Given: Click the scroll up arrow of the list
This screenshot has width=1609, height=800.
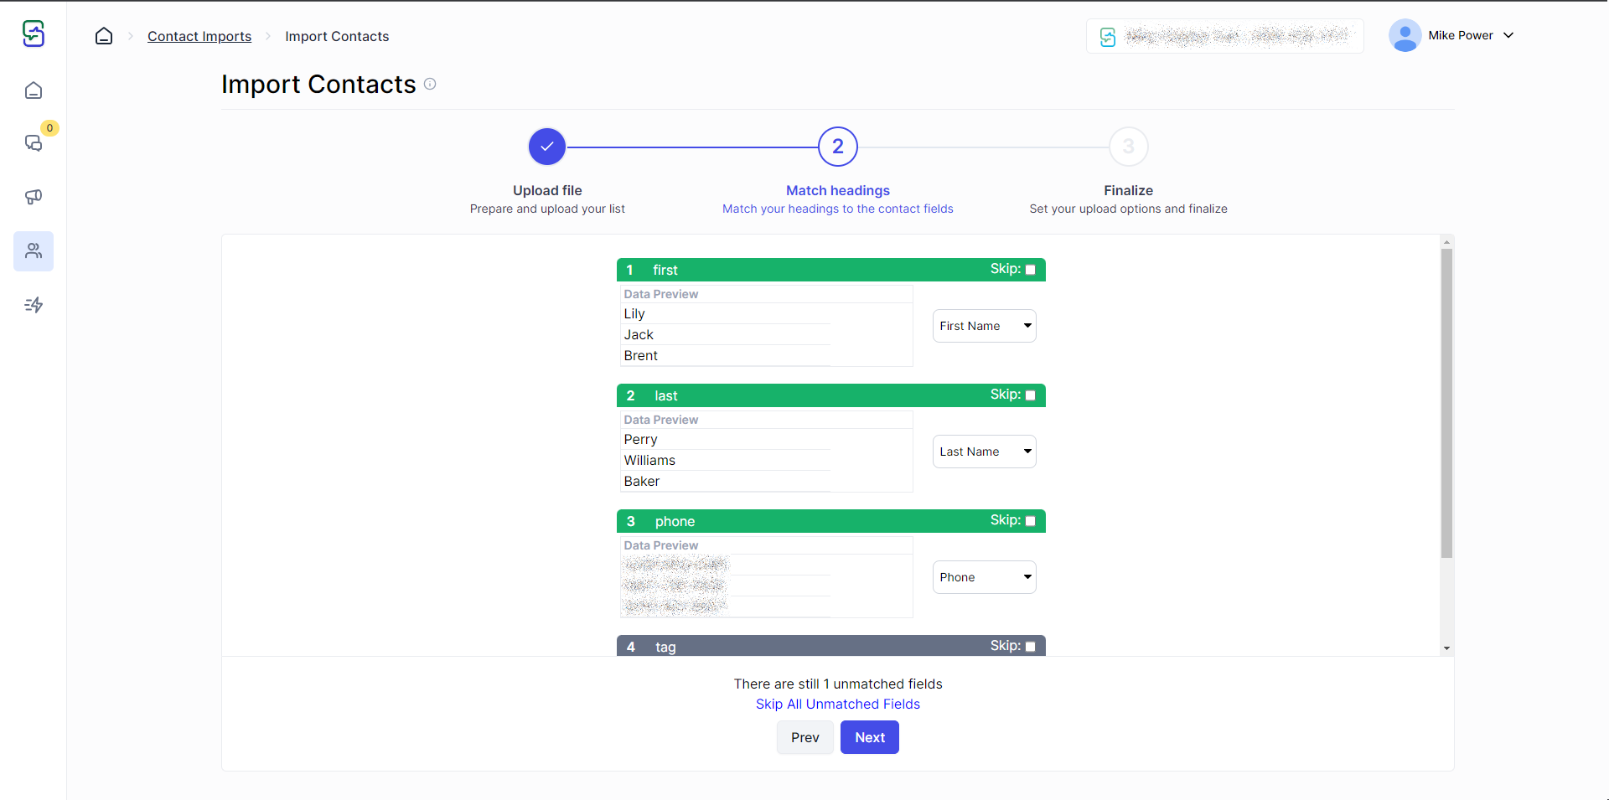Looking at the screenshot, I should pyautogui.click(x=1446, y=242).
